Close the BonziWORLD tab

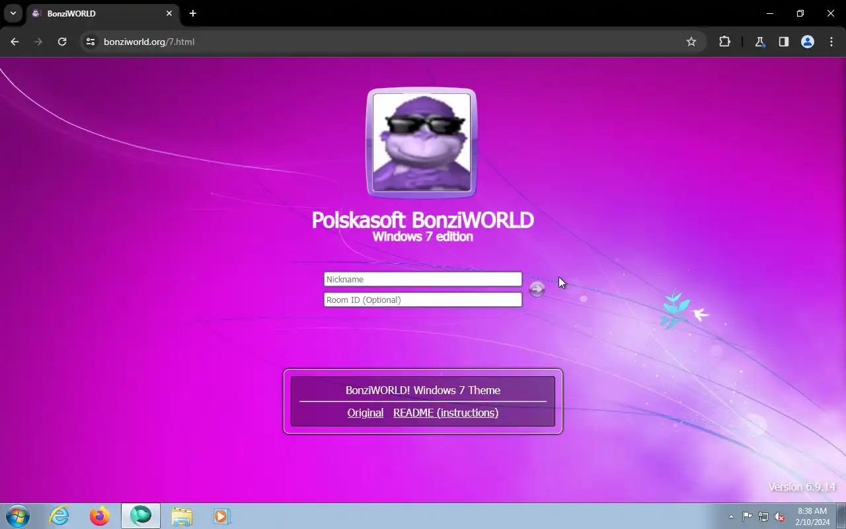169,13
